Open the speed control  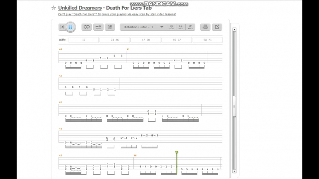coord(98,27)
